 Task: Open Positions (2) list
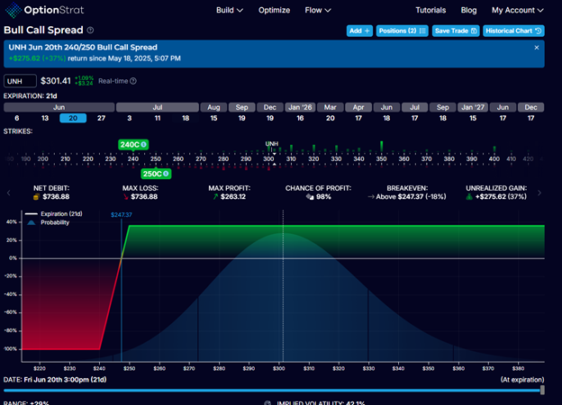(x=403, y=31)
